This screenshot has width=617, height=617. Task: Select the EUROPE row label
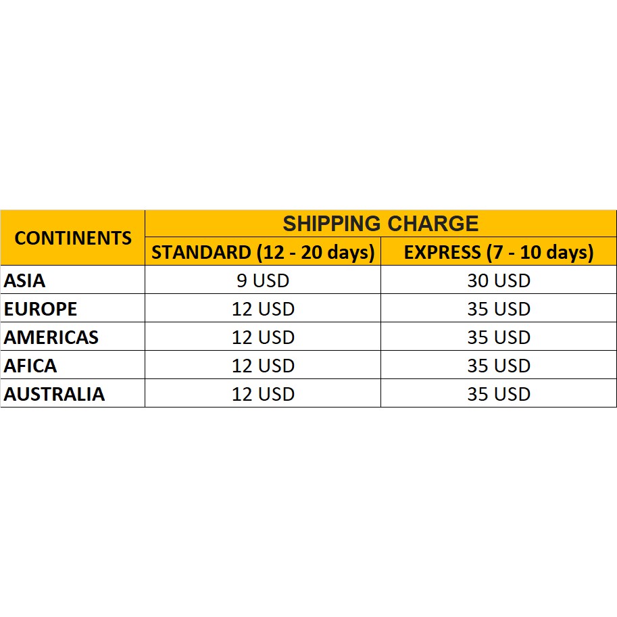tap(41, 309)
